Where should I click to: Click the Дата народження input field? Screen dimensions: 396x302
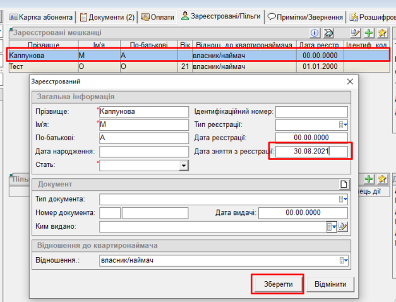point(144,152)
